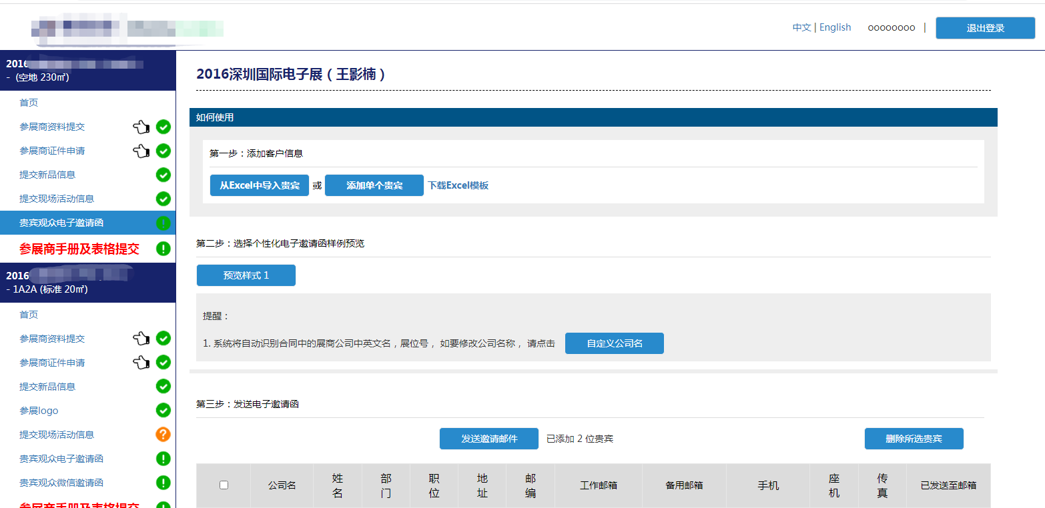Open 参展商证件申请 under the 1A2A 标准 20㎡ booth
This screenshot has height=508, width=1045.
[x=52, y=363]
